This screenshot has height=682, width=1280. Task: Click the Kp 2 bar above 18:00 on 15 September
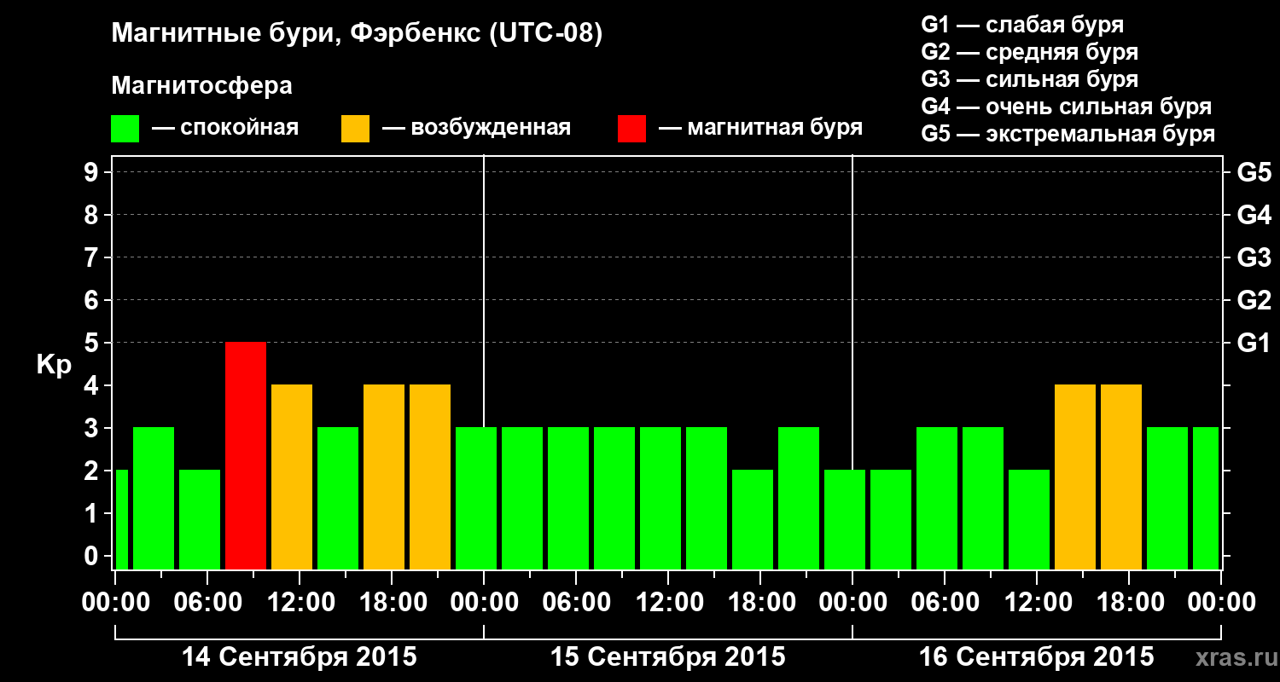tap(753, 520)
